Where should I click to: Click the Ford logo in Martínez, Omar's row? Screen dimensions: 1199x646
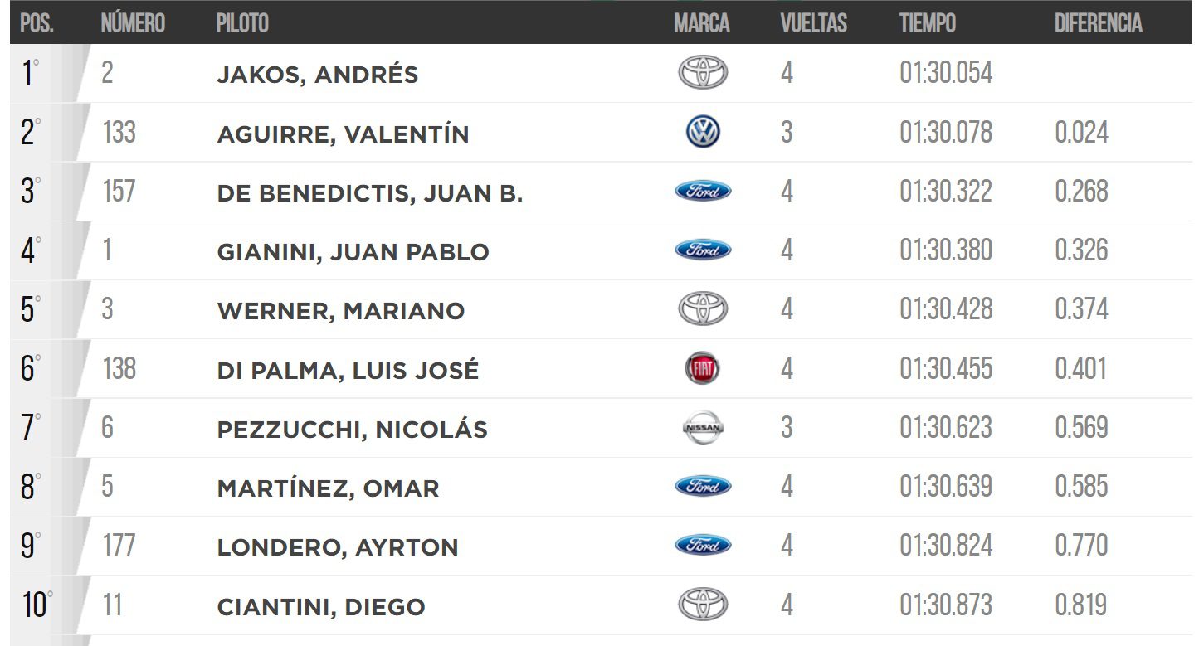(702, 486)
